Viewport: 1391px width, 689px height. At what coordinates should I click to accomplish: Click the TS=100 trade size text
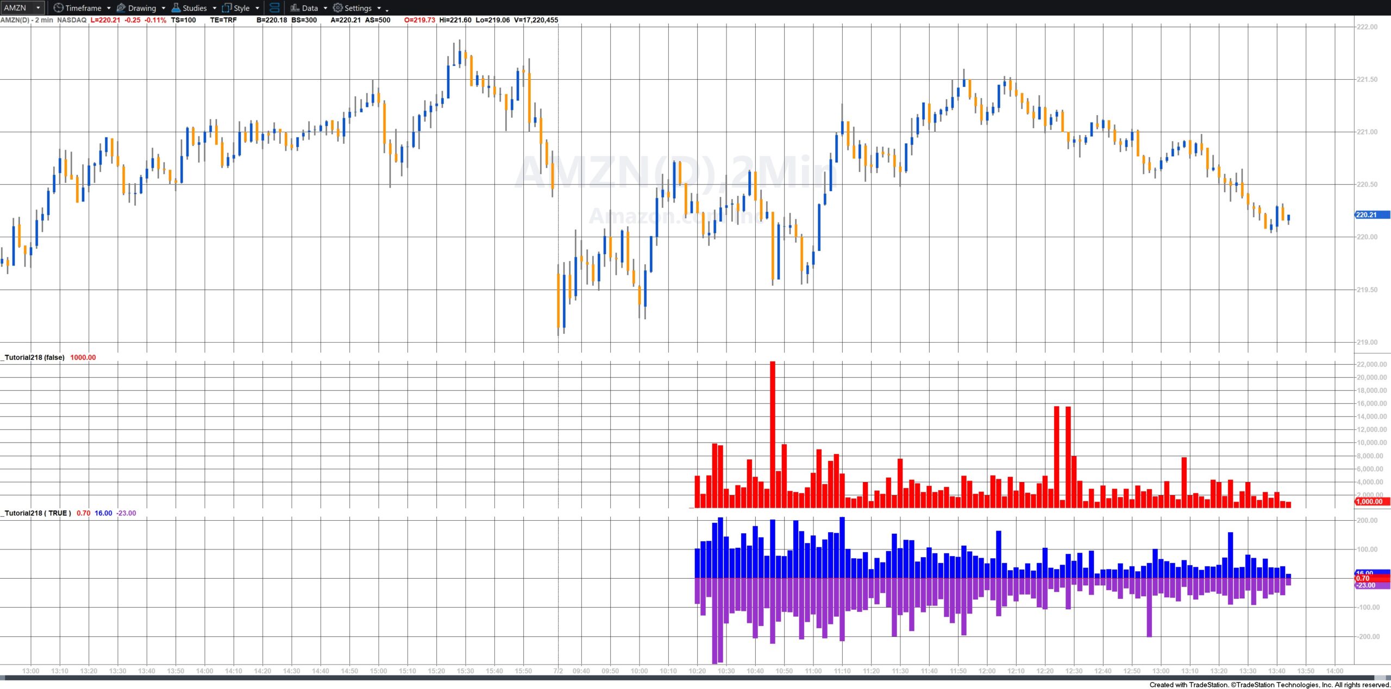(x=184, y=20)
